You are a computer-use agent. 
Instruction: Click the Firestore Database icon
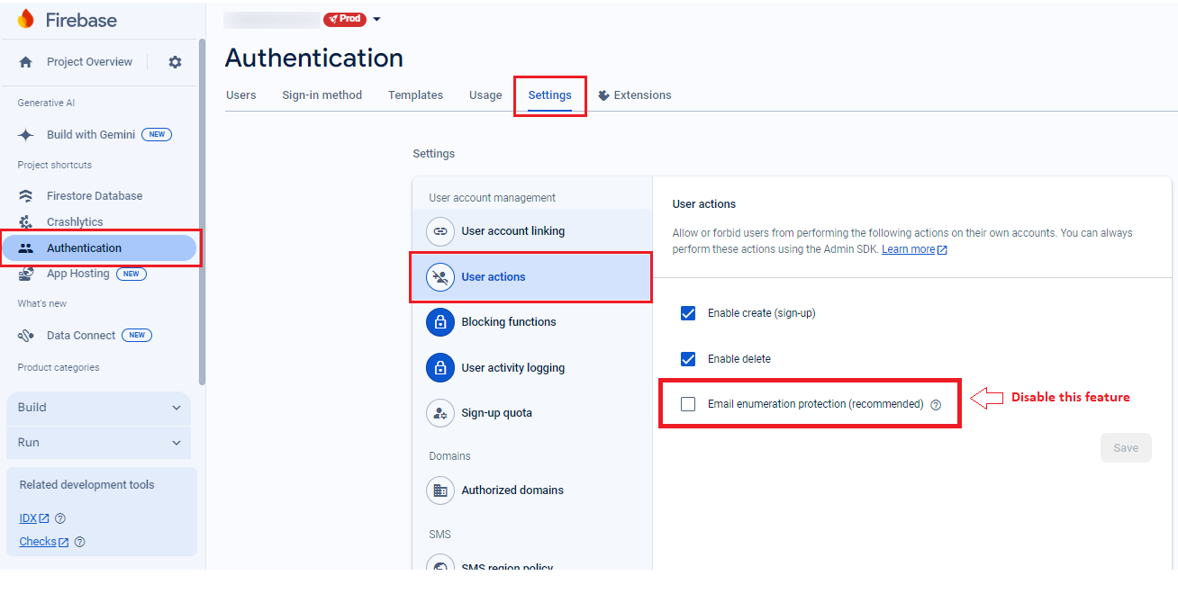26,196
